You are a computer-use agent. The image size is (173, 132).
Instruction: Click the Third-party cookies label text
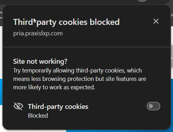[x=58, y=107]
